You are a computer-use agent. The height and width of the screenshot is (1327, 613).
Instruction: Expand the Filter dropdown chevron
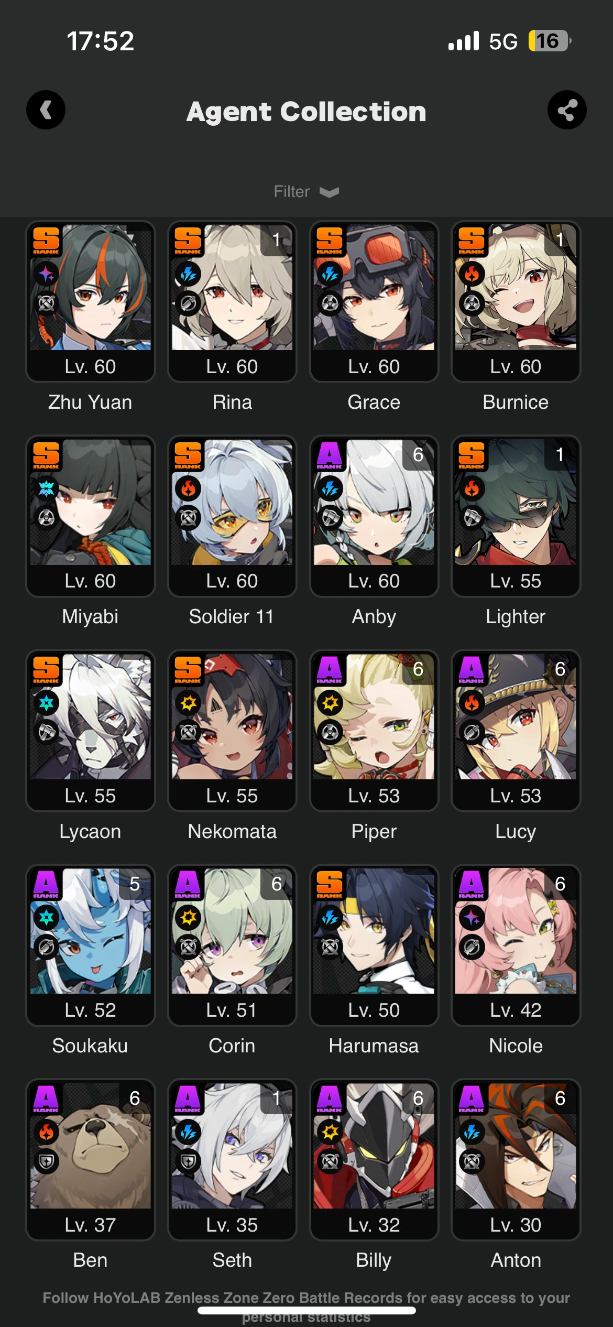pyautogui.click(x=329, y=192)
